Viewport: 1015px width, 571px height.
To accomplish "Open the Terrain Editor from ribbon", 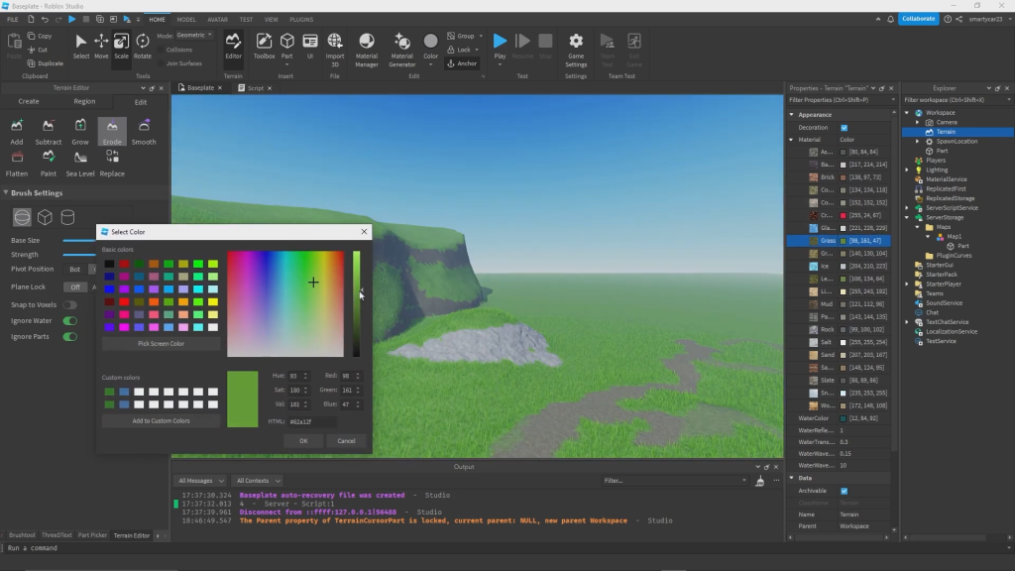I will click(x=233, y=47).
